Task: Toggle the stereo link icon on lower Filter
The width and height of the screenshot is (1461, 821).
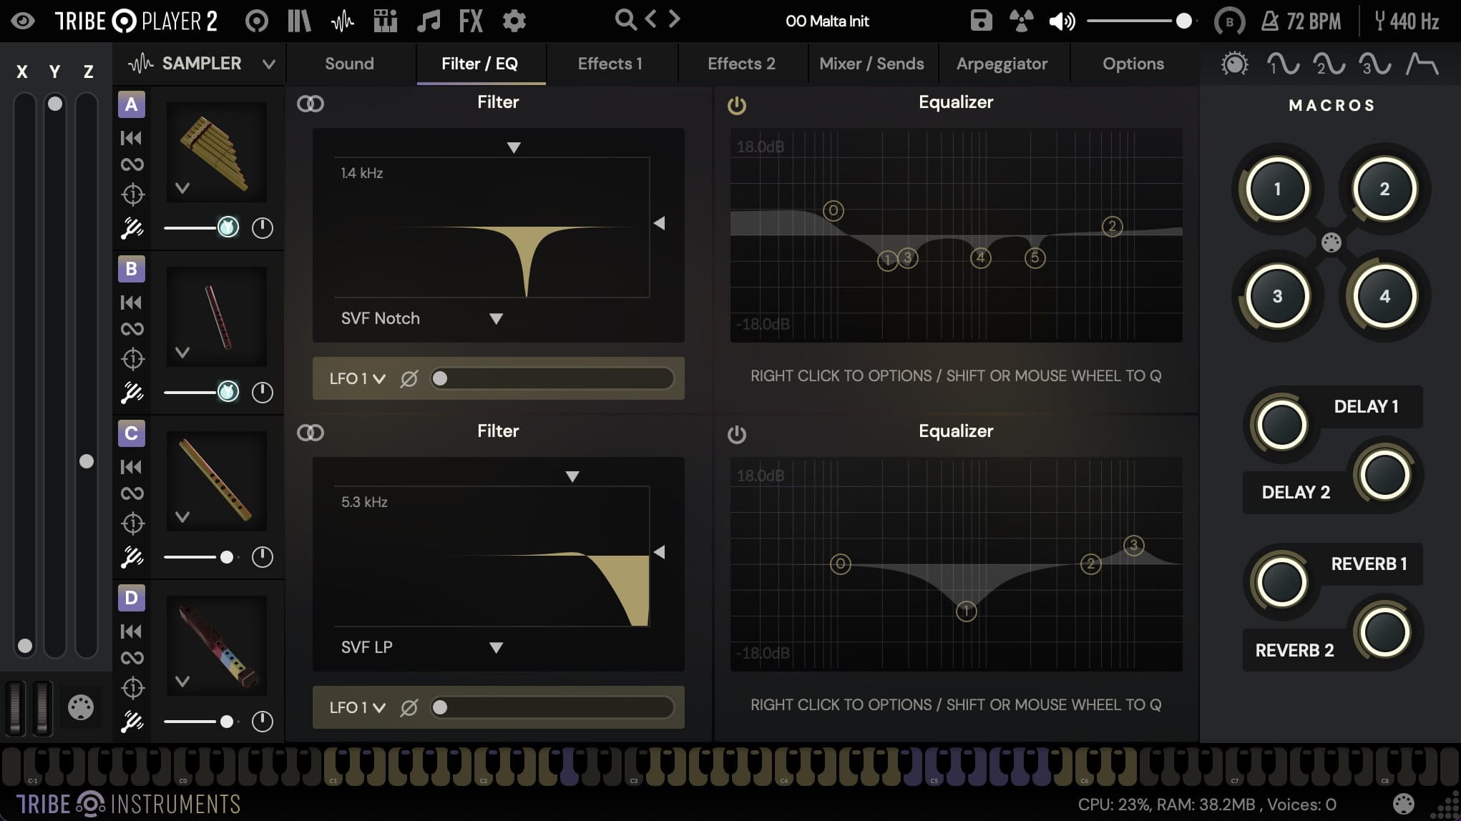Action: click(x=310, y=432)
